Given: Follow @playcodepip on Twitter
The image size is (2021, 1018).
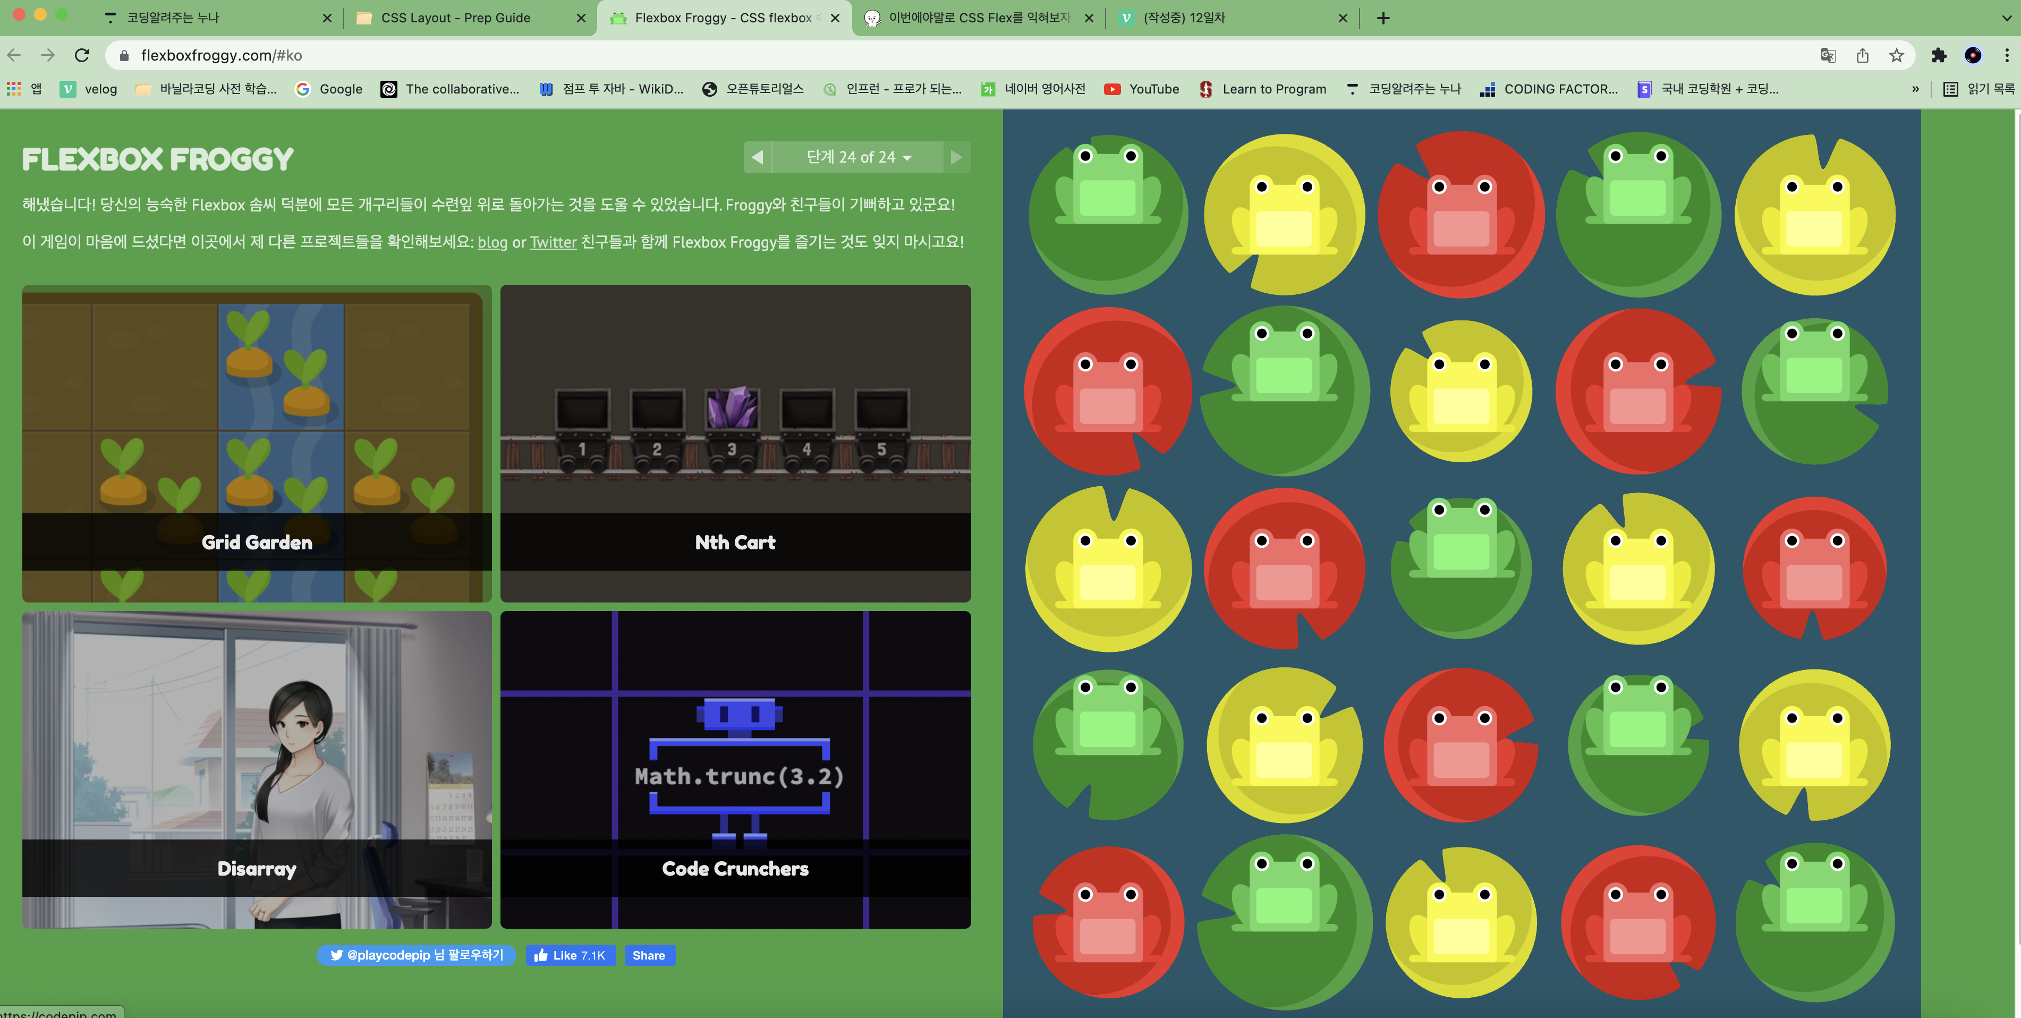Looking at the screenshot, I should (417, 955).
